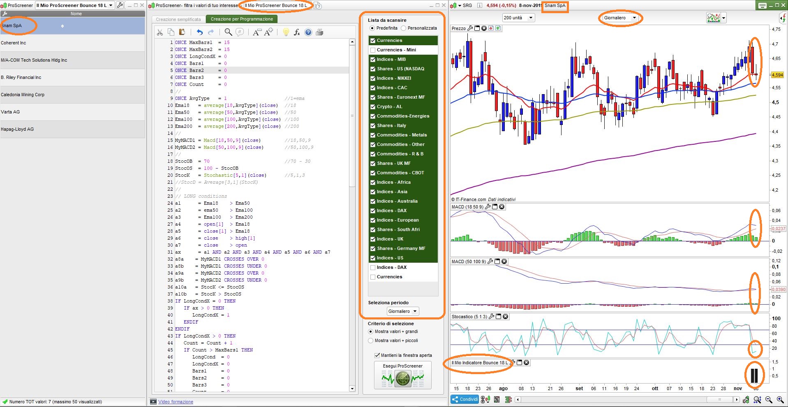
Task: Run the screener with Esegui ProScreener
Action: point(403,375)
